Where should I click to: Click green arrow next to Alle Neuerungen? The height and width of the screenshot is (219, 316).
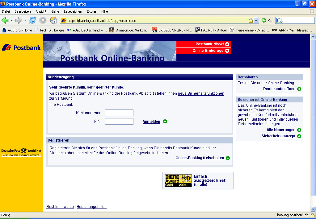[x=299, y=130]
